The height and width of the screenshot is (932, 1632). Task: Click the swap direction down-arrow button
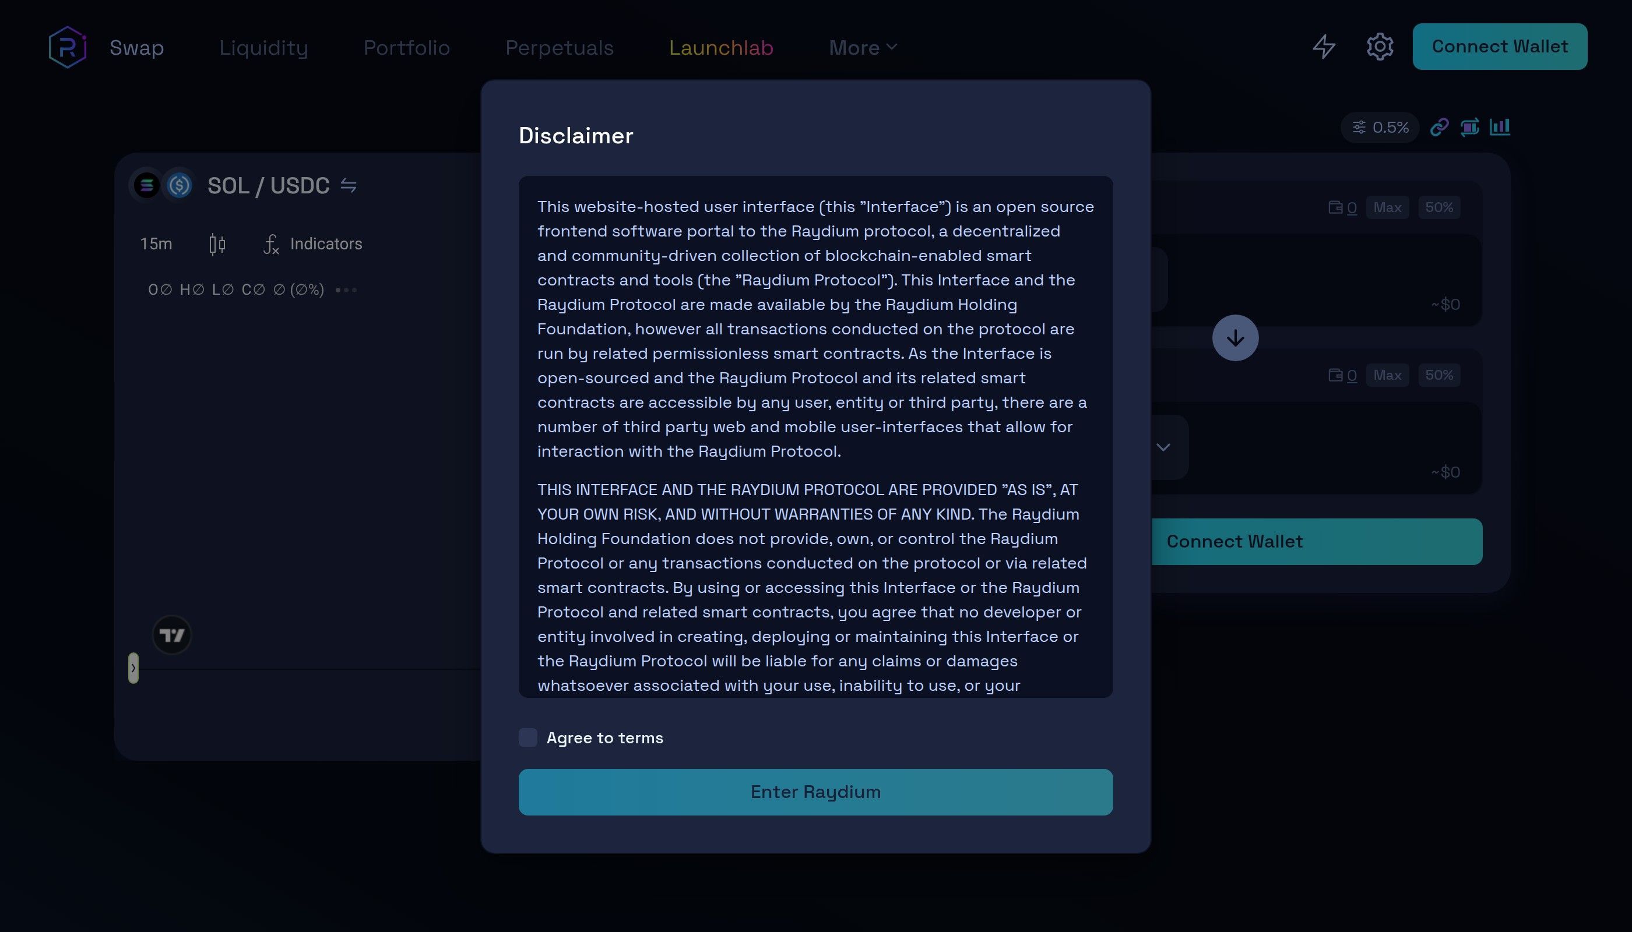pos(1235,338)
